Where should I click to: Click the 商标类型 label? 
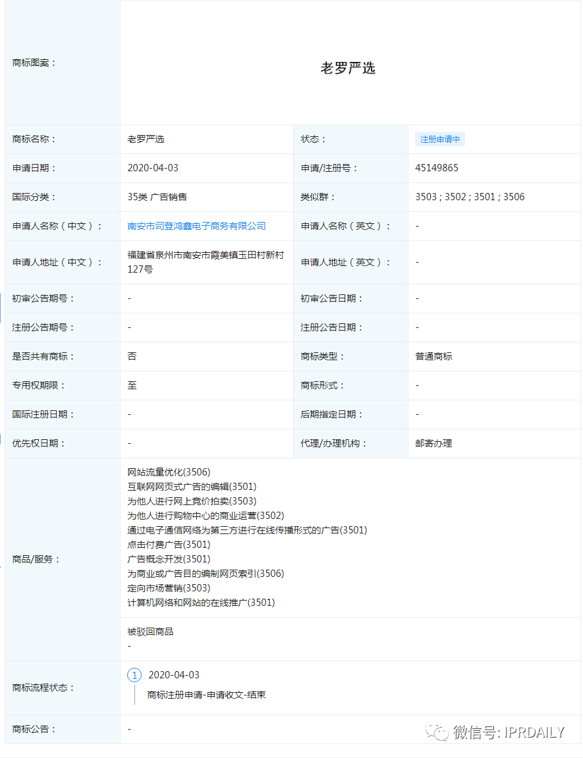(322, 357)
